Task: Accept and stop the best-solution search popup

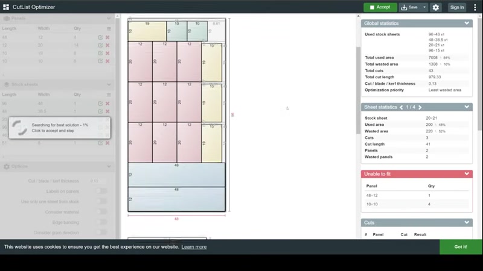Action: pyautogui.click(x=59, y=128)
